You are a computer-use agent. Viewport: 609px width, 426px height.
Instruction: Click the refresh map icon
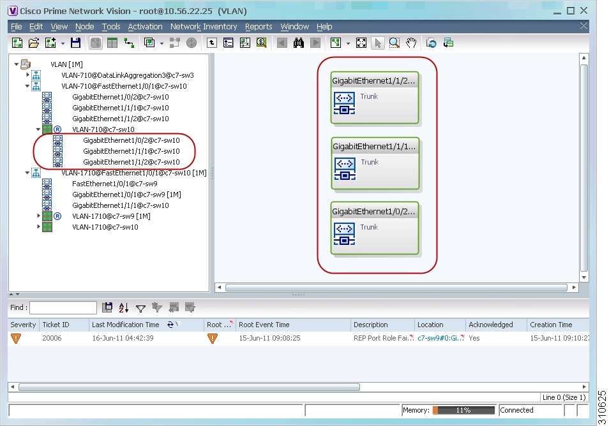[432, 43]
